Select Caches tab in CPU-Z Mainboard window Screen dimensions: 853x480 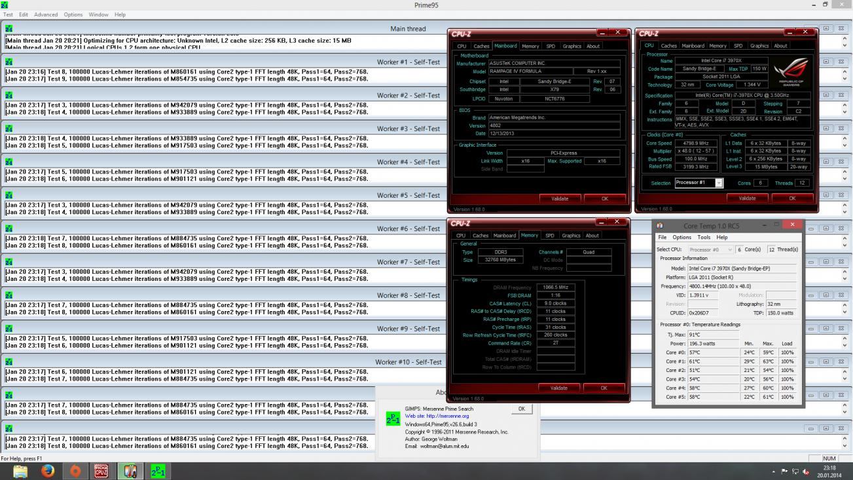click(x=481, y=46)
